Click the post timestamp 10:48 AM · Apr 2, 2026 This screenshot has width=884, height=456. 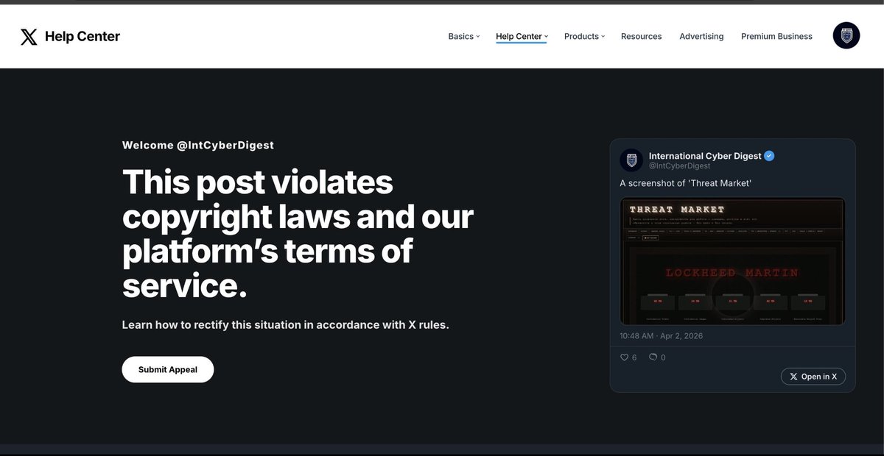[662, 336]
